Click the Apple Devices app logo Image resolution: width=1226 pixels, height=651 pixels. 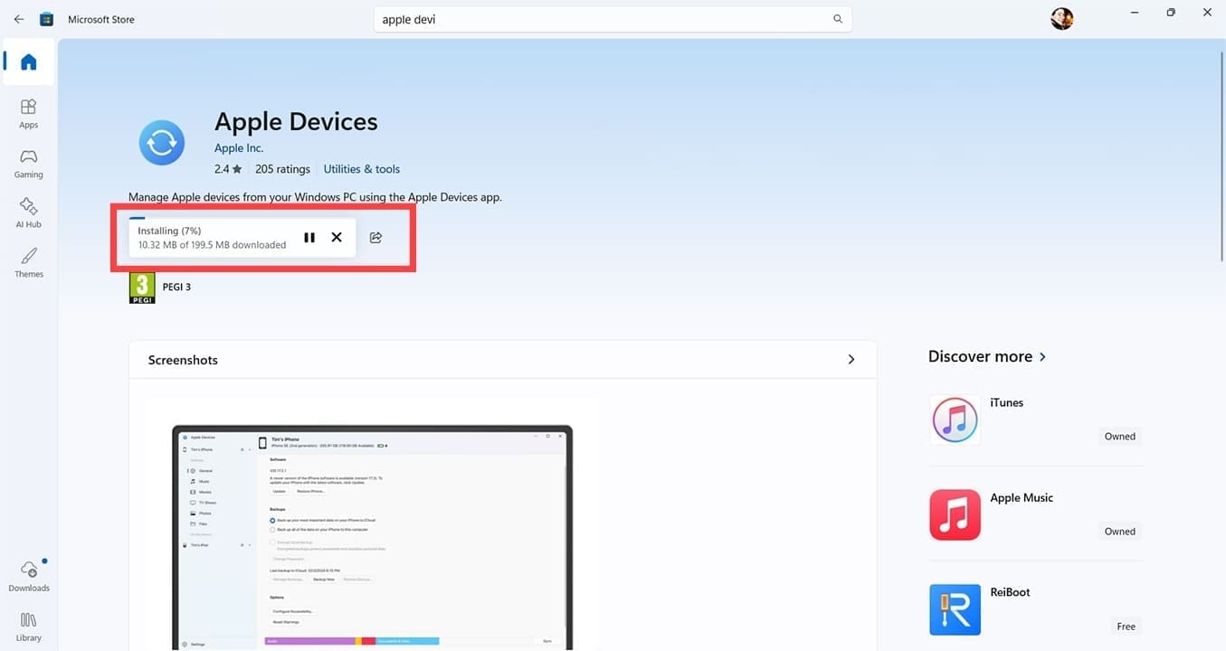tap(162, 143)
